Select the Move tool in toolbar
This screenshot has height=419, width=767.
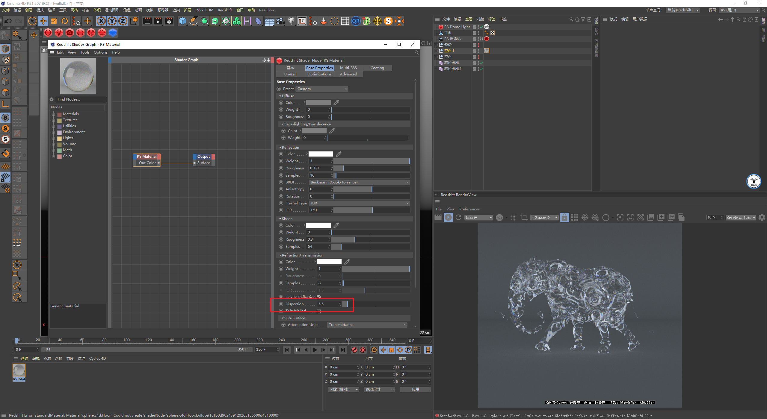pos(43,21)
